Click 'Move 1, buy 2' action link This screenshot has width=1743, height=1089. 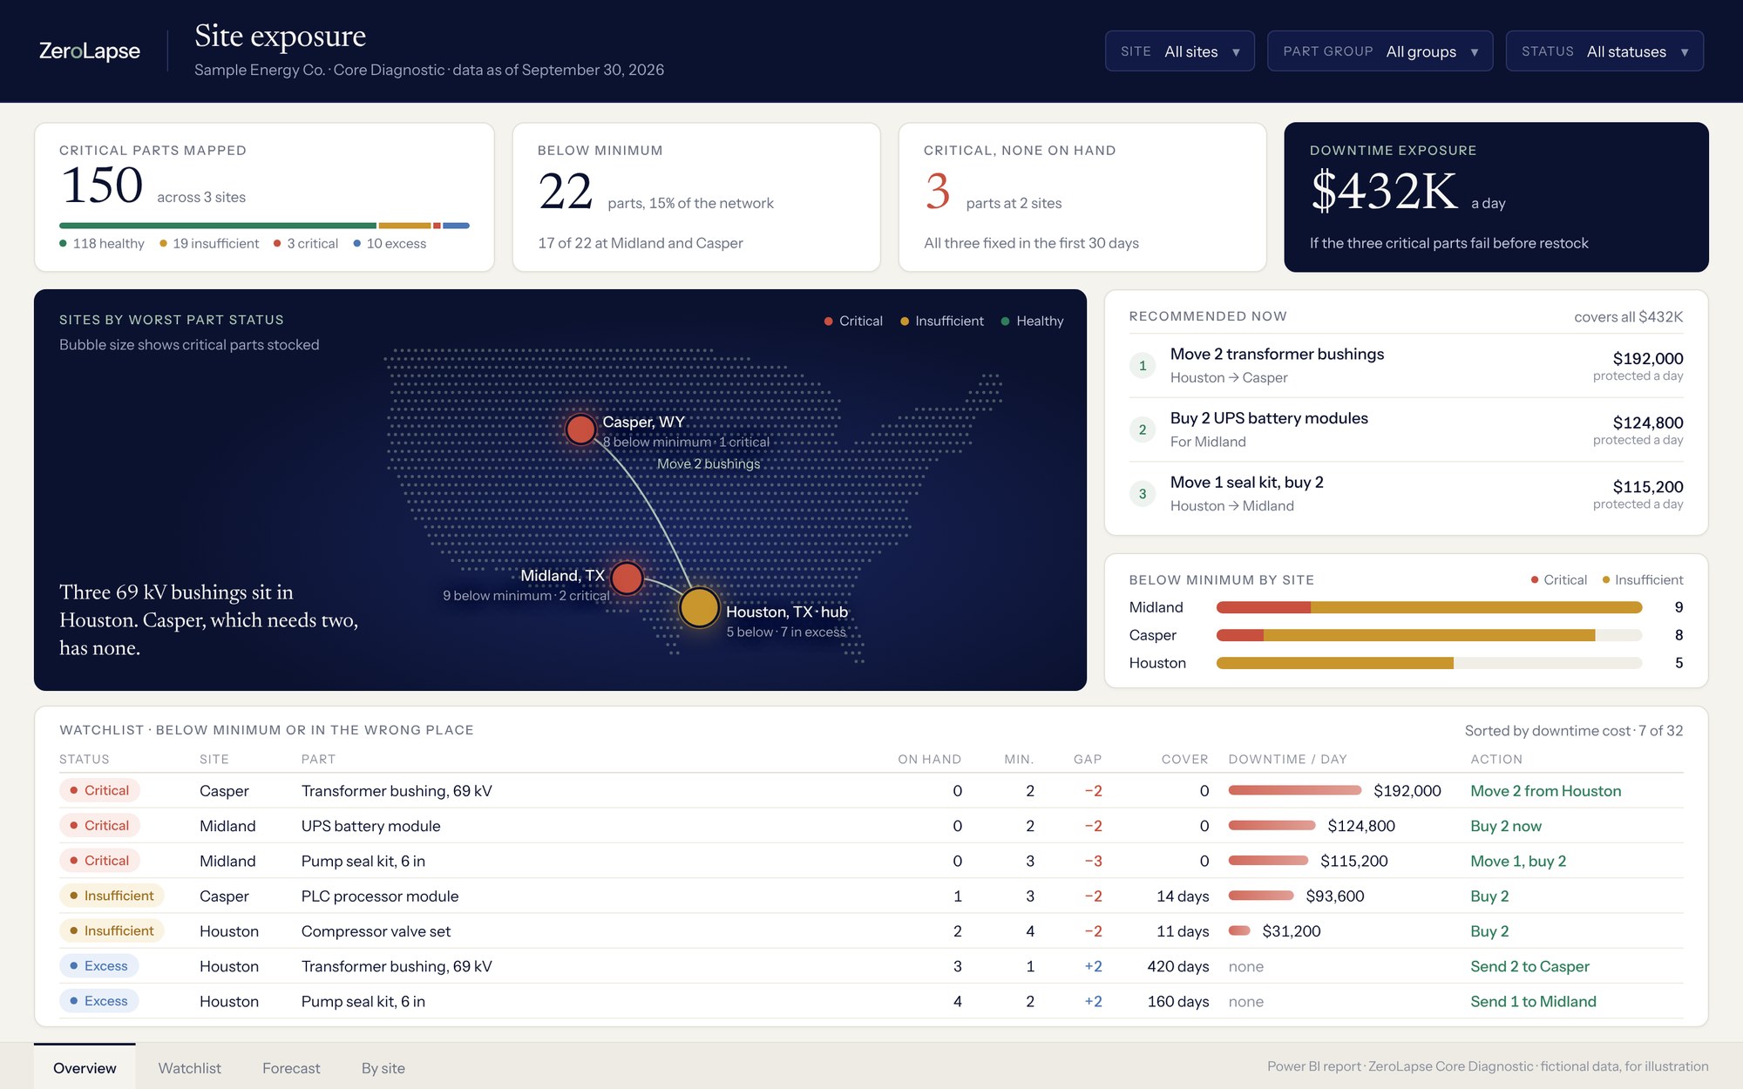[1517, 861]
